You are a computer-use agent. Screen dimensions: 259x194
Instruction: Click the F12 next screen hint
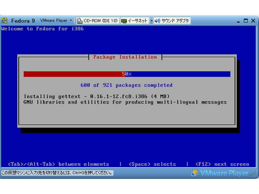[x=222, y=164]
